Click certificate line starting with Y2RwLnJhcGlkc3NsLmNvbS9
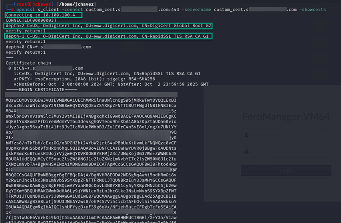The height and width of the screenshot is (223, 341). [91, 180]
